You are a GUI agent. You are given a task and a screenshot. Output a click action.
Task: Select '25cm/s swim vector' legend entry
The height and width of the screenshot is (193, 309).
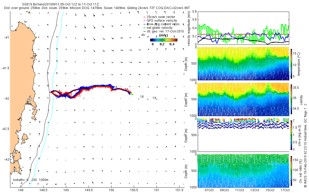click(x=159, y=17)
